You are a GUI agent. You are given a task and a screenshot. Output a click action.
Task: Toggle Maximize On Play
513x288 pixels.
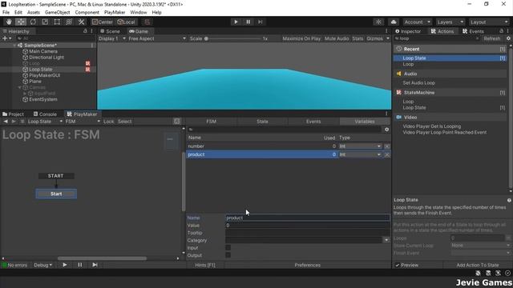tap(301, 38)
